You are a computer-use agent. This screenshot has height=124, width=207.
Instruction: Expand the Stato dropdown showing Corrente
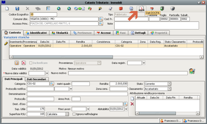click(169, 84)
